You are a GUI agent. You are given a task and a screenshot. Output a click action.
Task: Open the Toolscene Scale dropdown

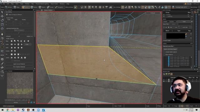[182, 7]
